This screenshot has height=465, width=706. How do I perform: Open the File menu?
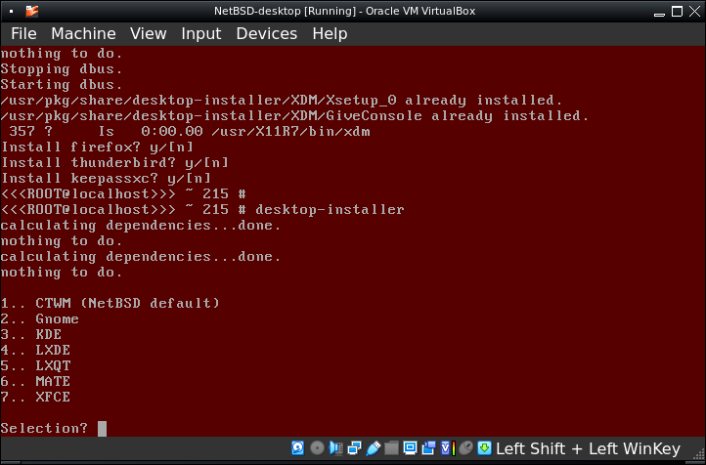[23, 33]
